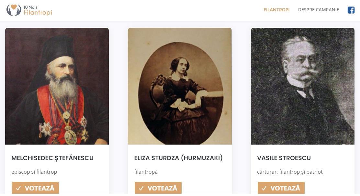360x196 pixels.
Task: Go to the FILANTROPI menu item
Action: click(276, 10)
